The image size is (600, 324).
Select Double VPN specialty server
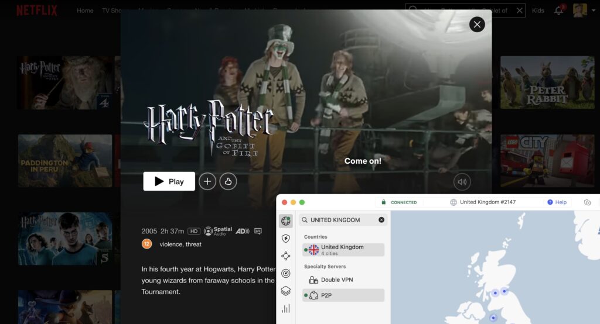(x=343, y=280)
